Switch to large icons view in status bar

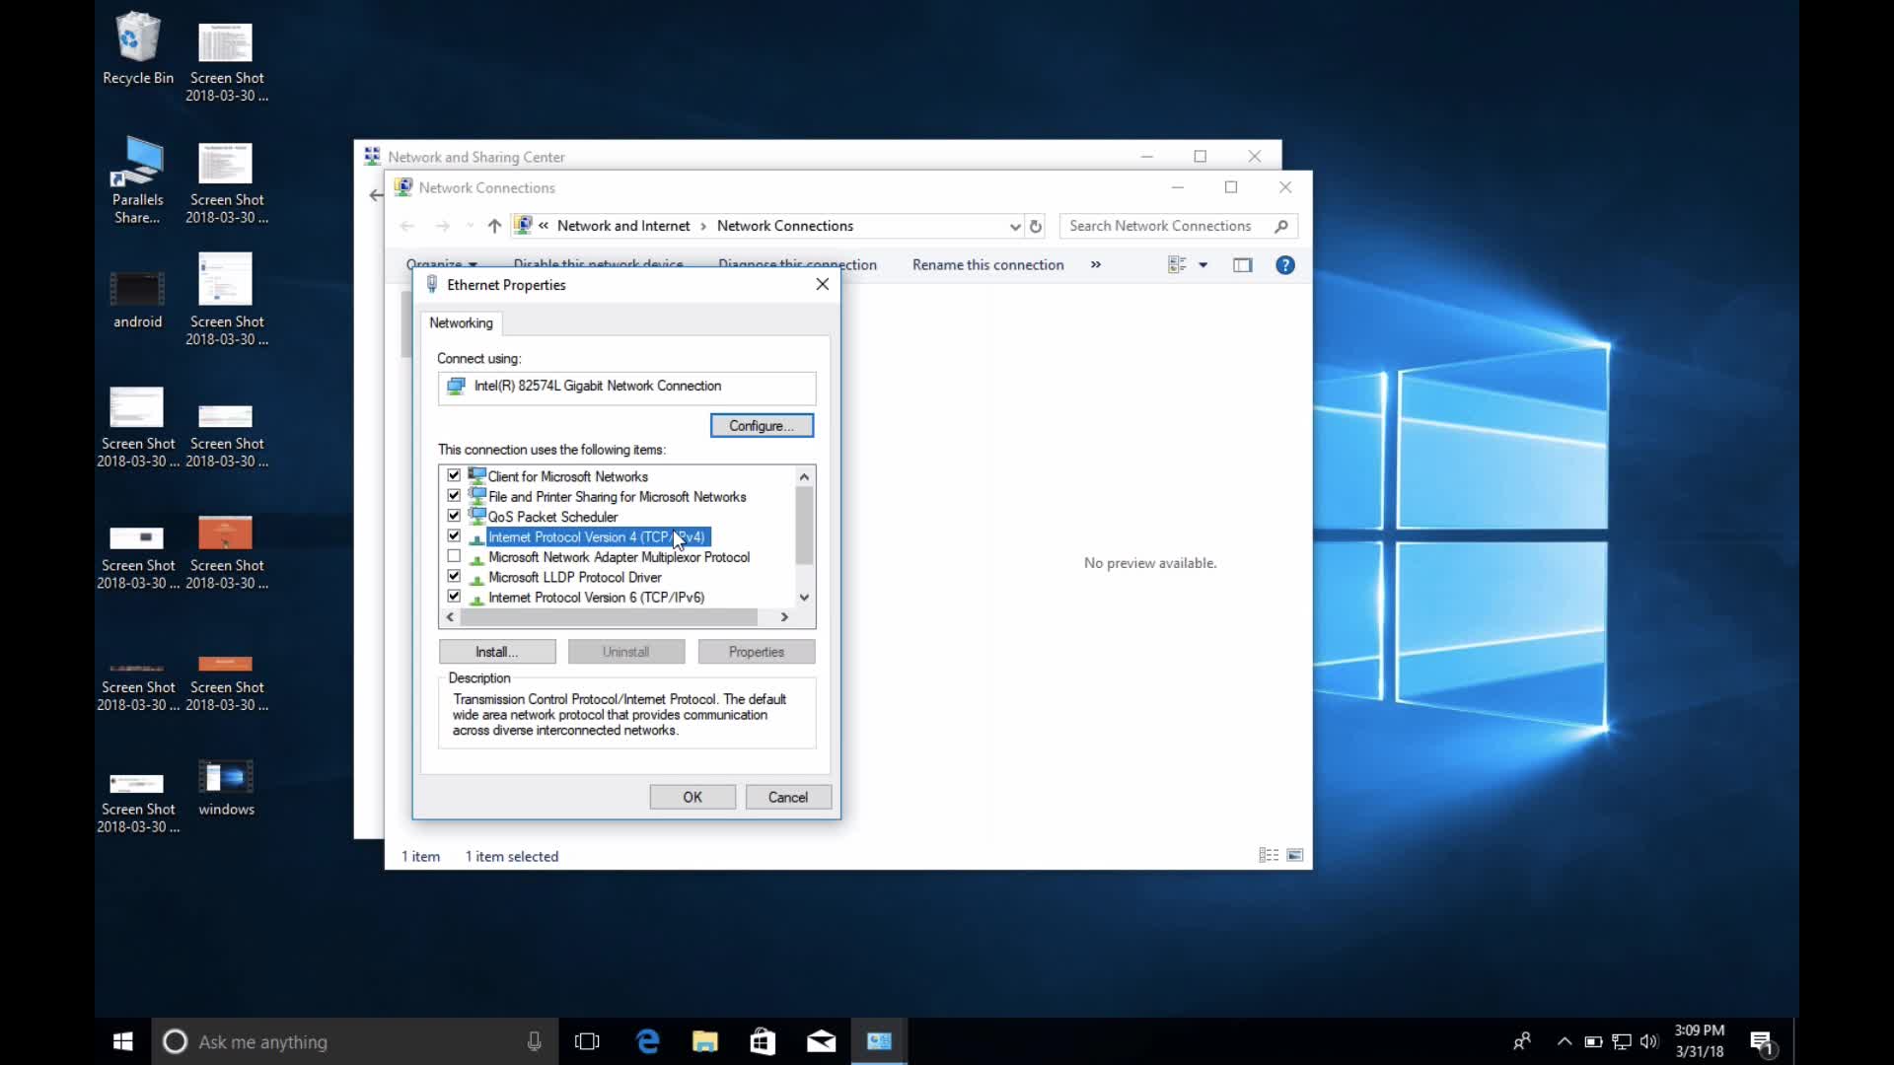(1295, 855)
